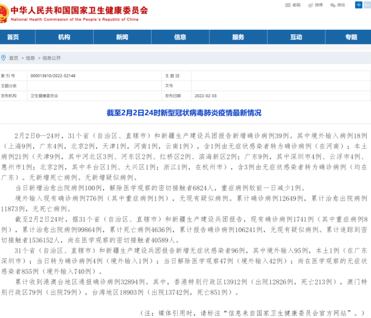Screen dimensions: 371x318
Task: Open the 机构 navigation tab
Action: pos(64,37)
